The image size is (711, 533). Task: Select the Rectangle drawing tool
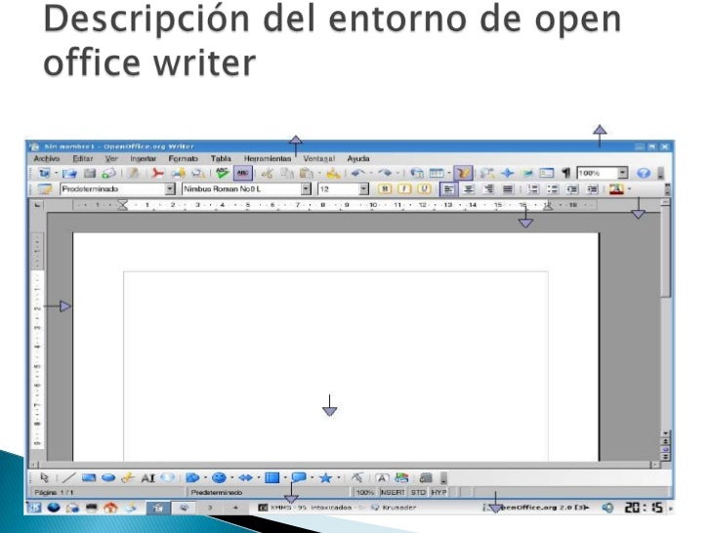[x=89, y=477]
